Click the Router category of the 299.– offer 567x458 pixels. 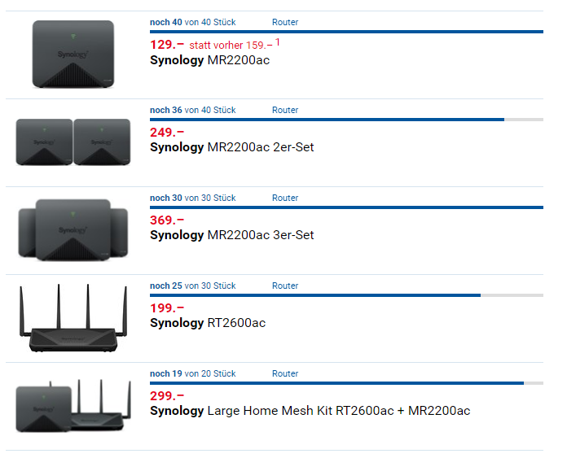[285, 373]
